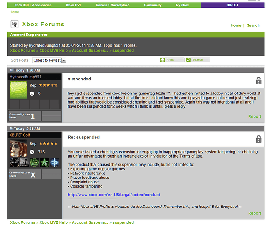Viewport: 269px width, 227px height.
Task: Click first Call of Duty game badge icon
Action: (15, 163)
